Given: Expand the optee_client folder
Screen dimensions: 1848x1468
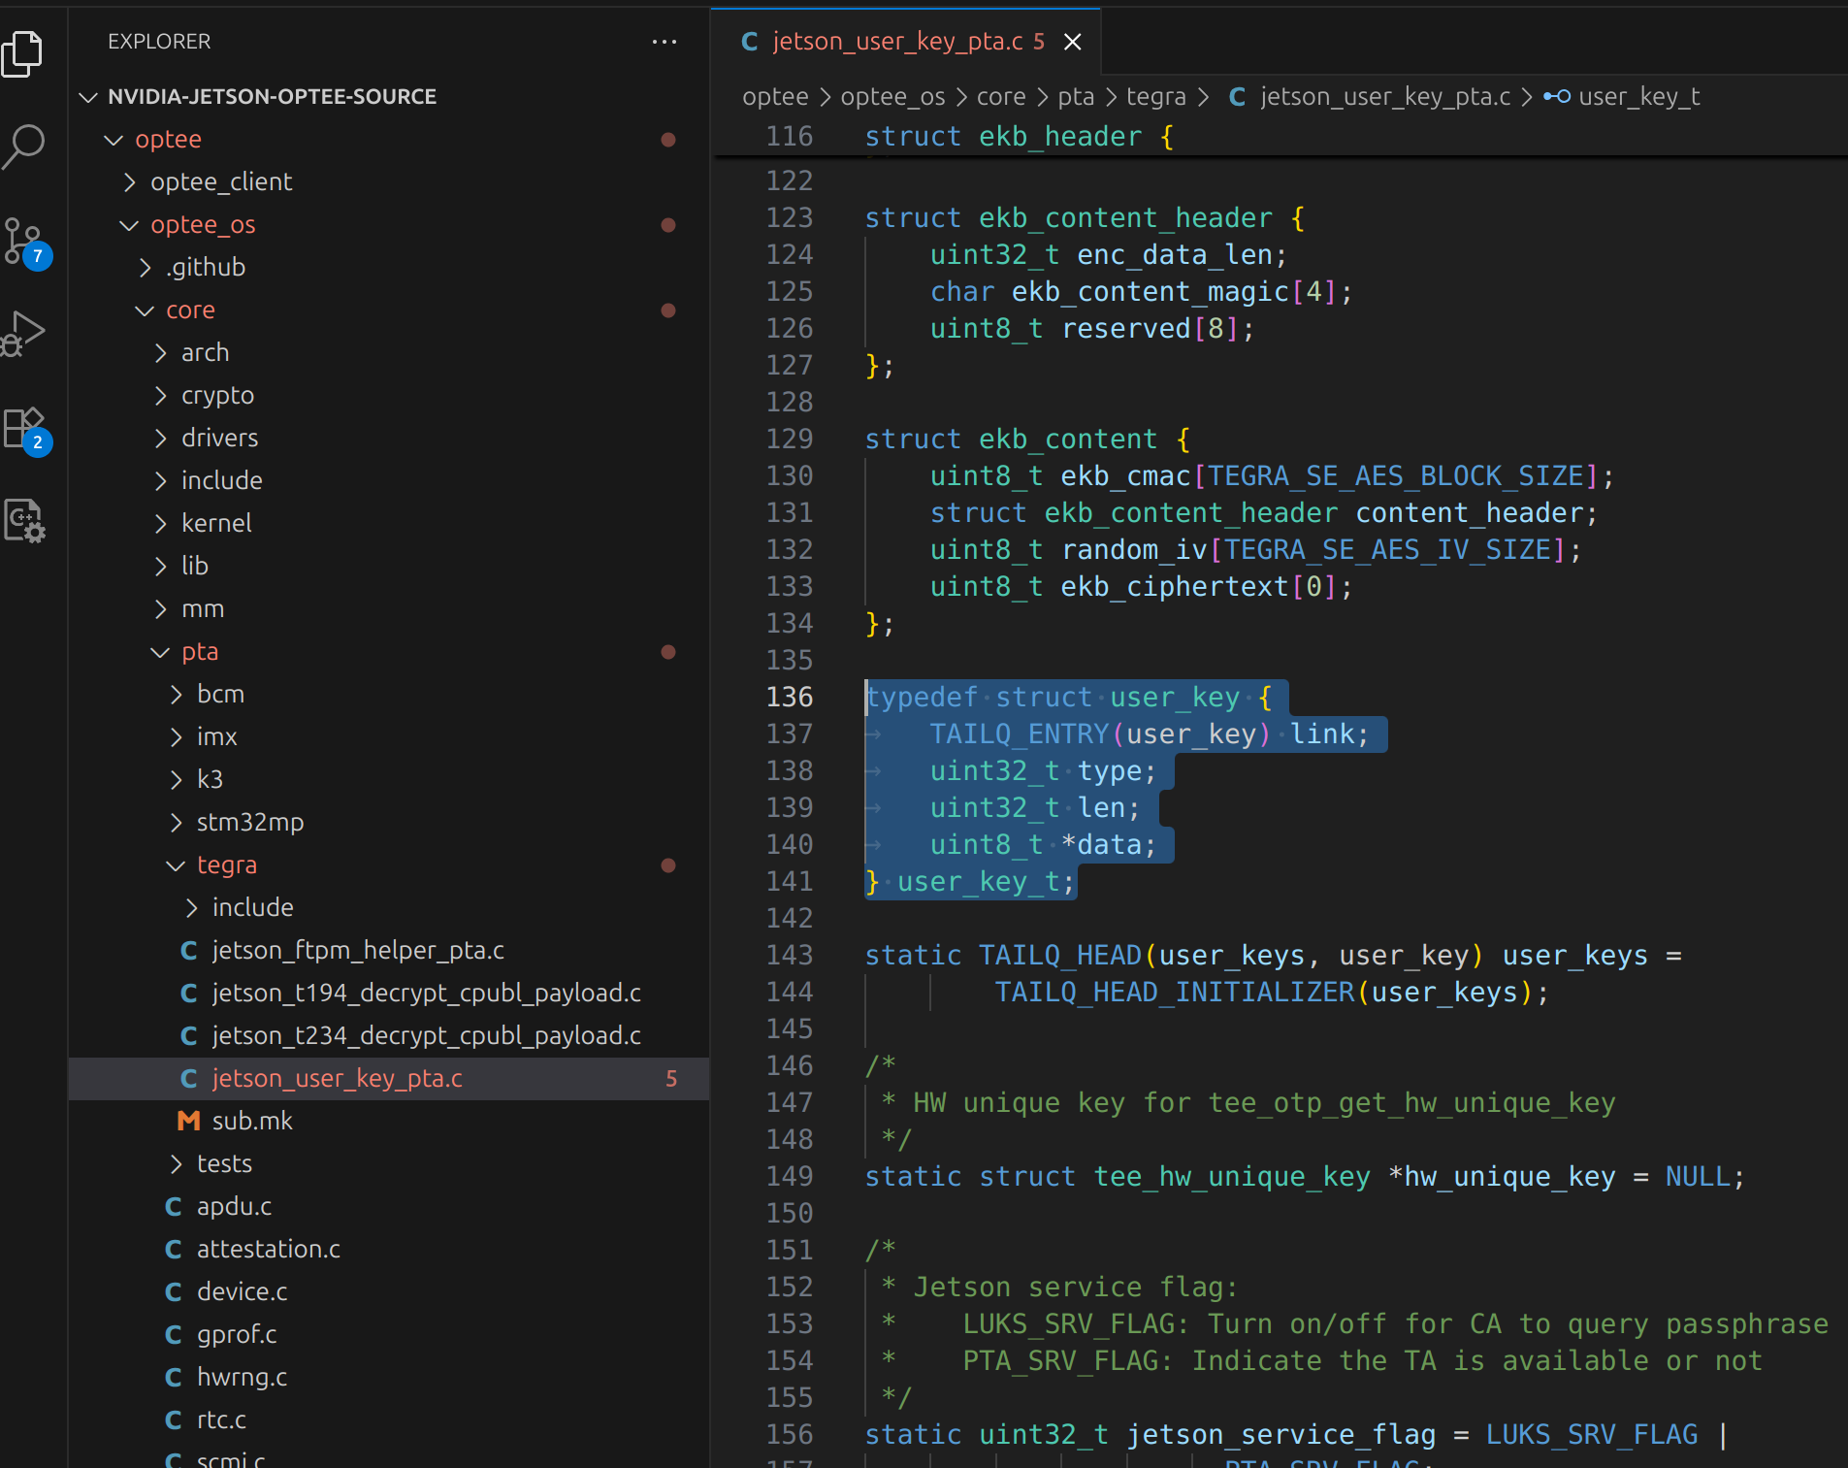Looking at the screenshot, I should tap(129, 182).
